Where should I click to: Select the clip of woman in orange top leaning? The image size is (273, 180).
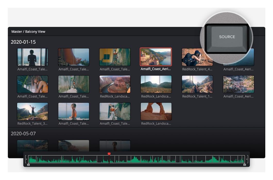pyautogui.click(x=32, y=84)
